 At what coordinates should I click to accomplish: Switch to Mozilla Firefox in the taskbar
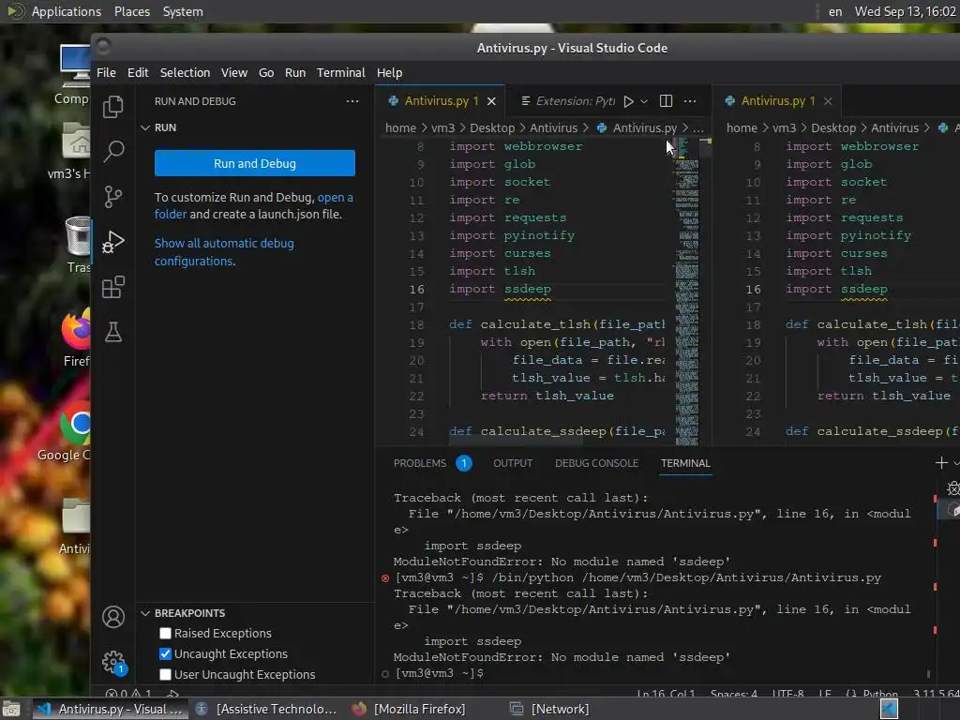click(409, 709)
